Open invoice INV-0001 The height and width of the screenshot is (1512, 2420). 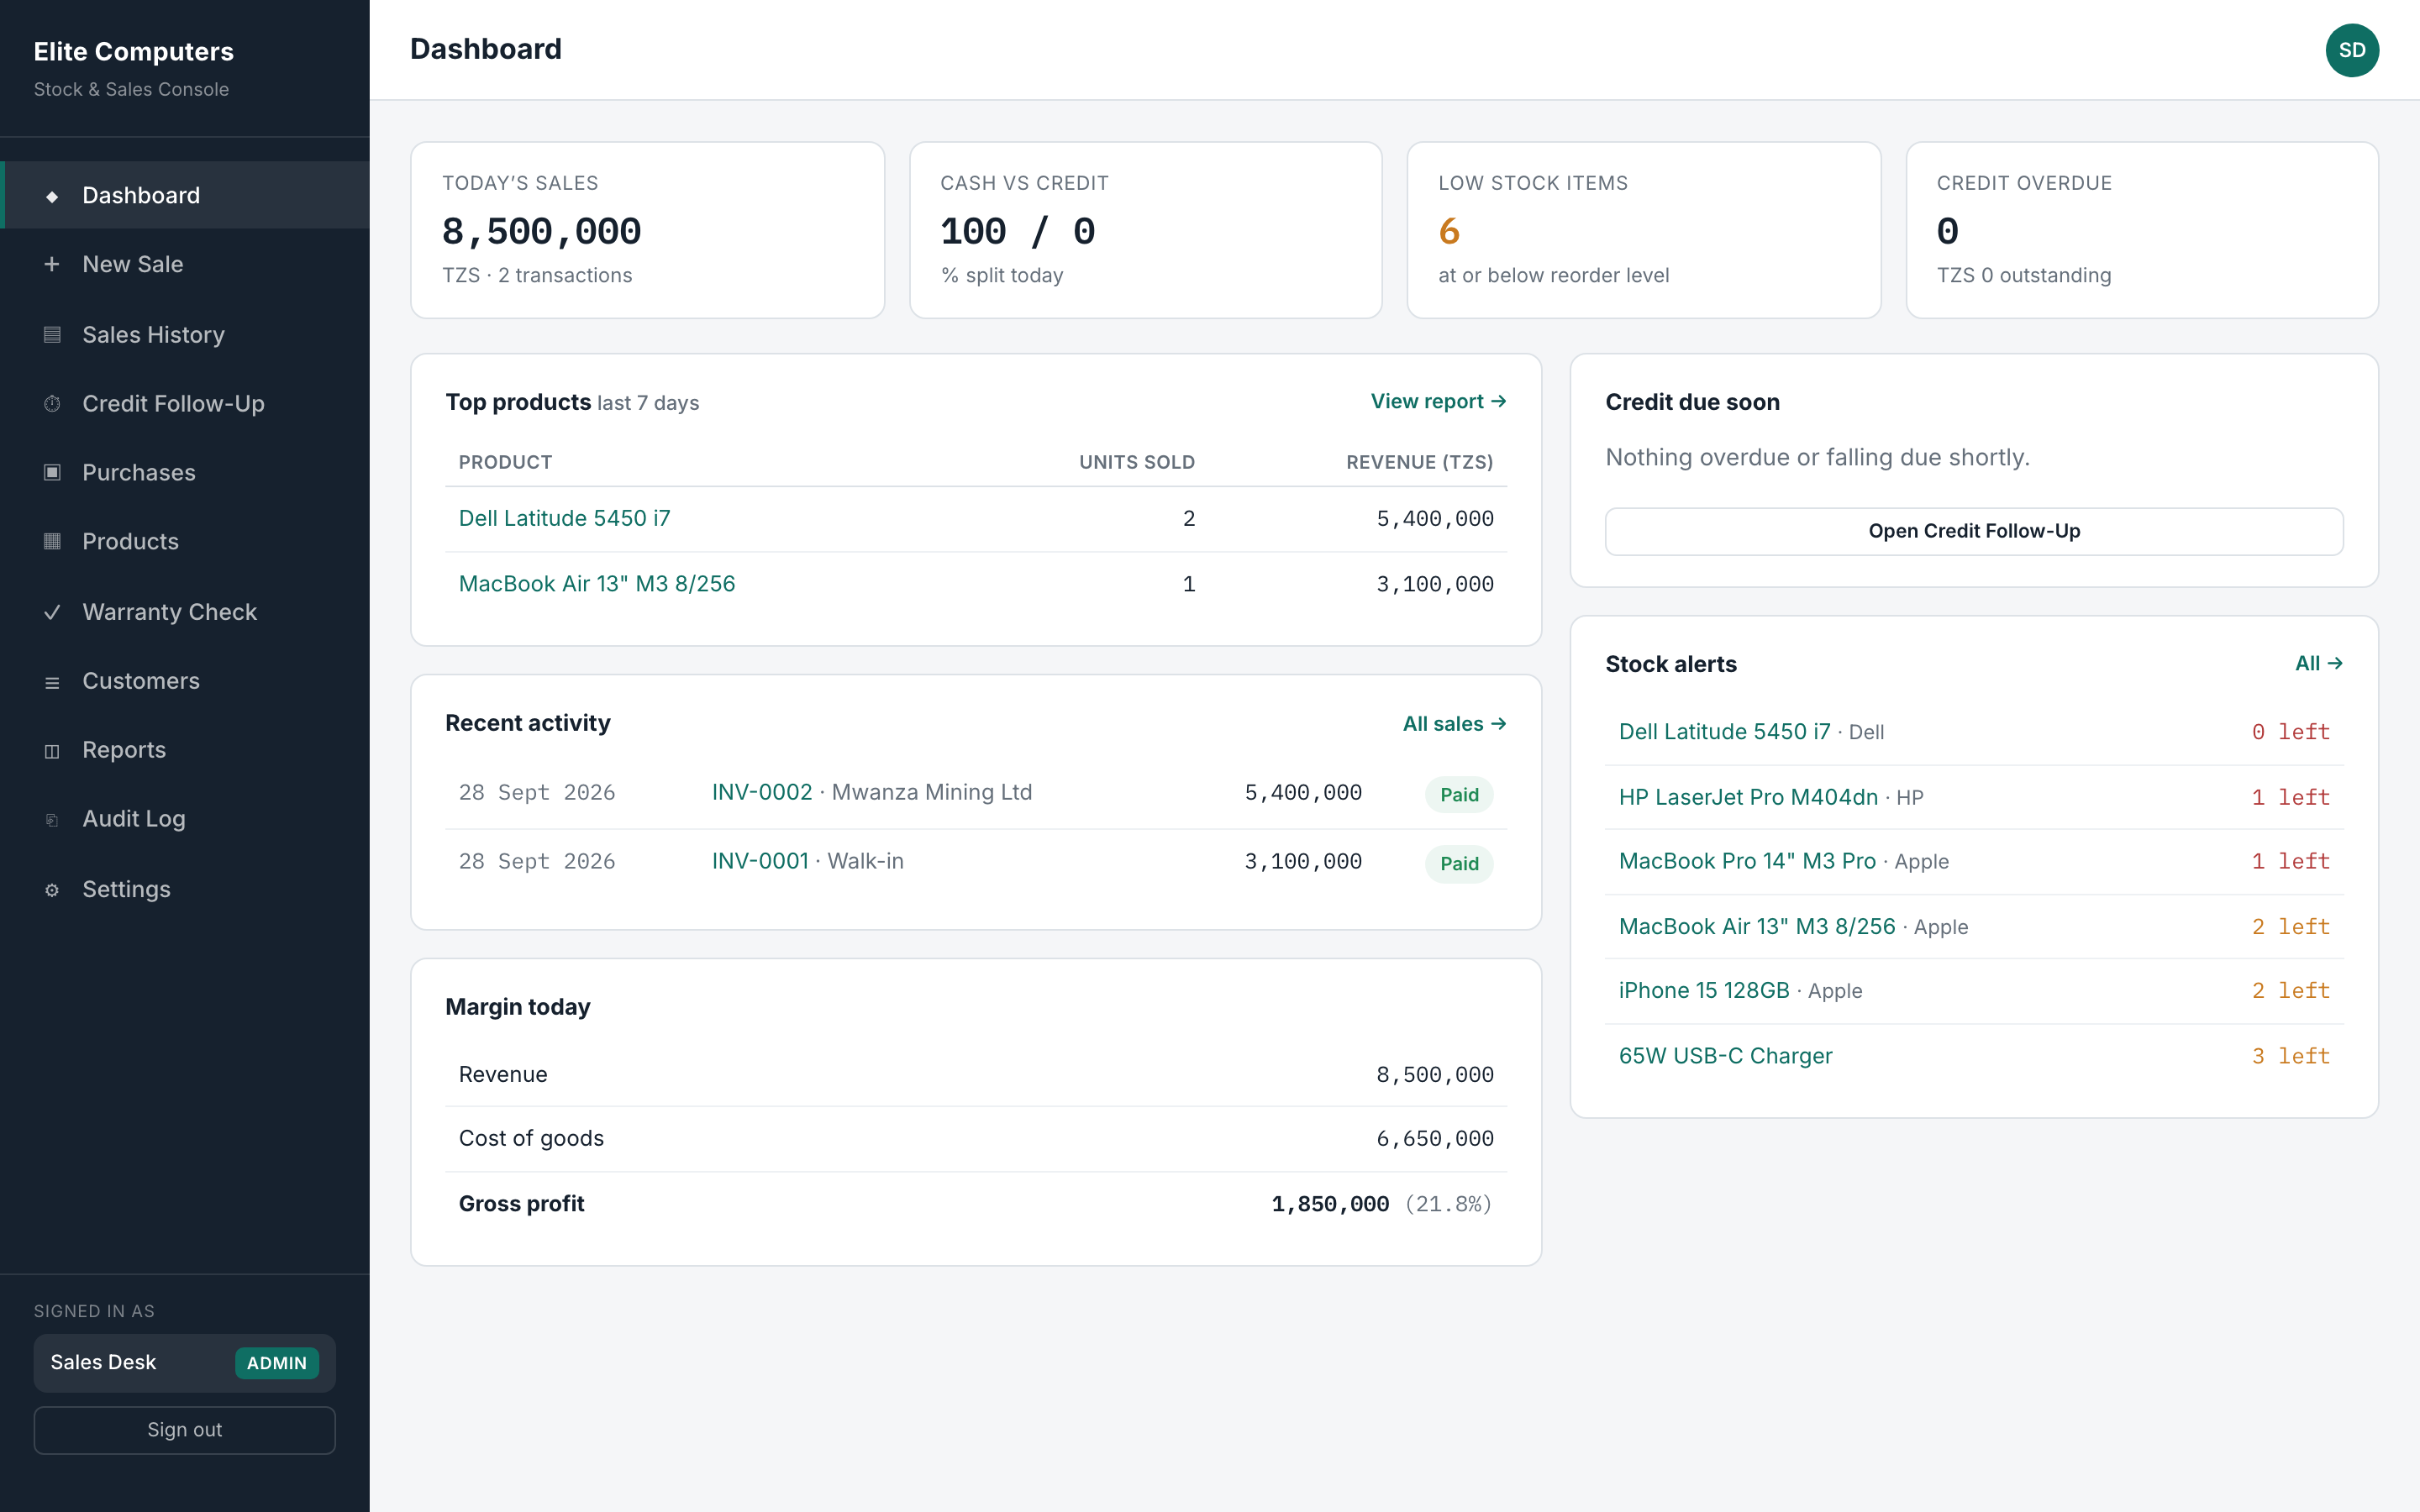[760, 861]
